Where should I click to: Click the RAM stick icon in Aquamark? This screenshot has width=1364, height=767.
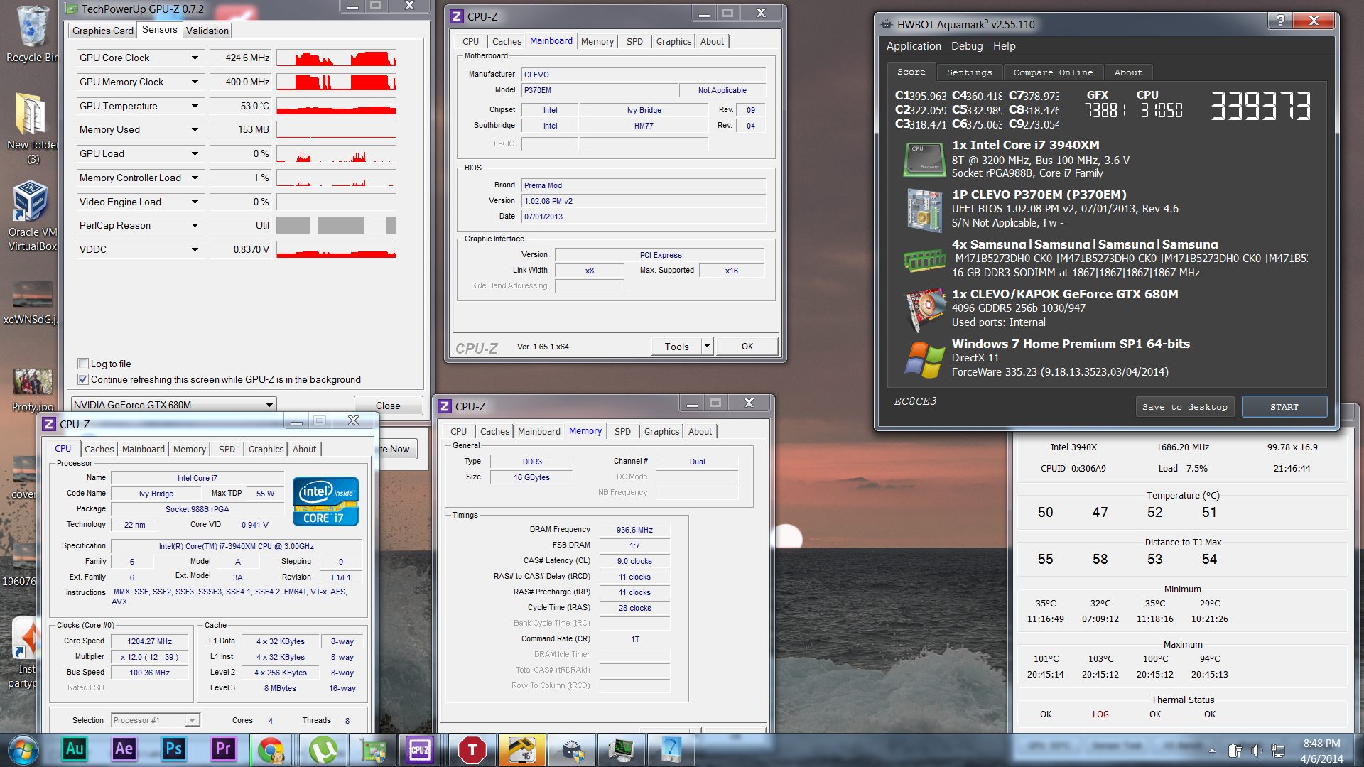[924, 260]
